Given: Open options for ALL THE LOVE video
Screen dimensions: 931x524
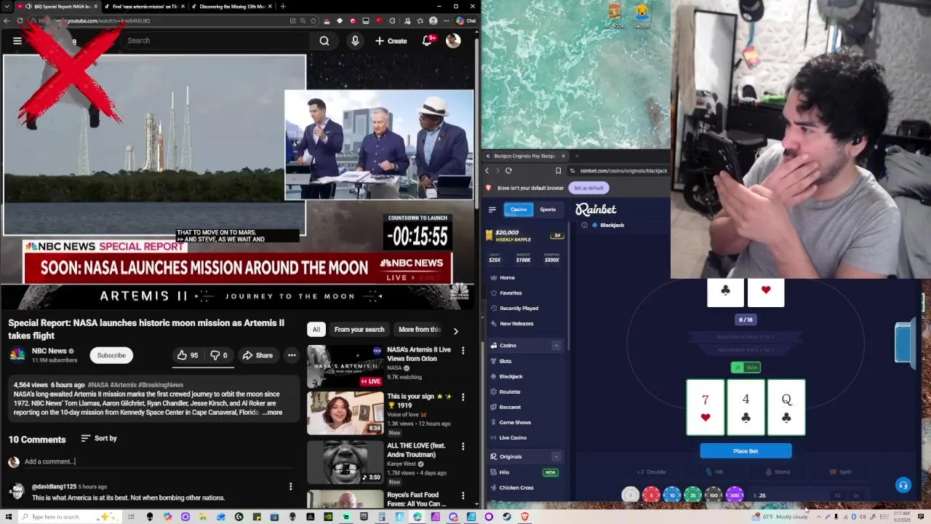Looking at the screenshot, I should [x=463, y=446].
